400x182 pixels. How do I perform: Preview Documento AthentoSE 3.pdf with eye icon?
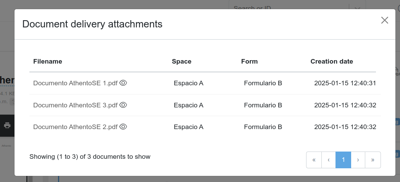coord(123,105)
